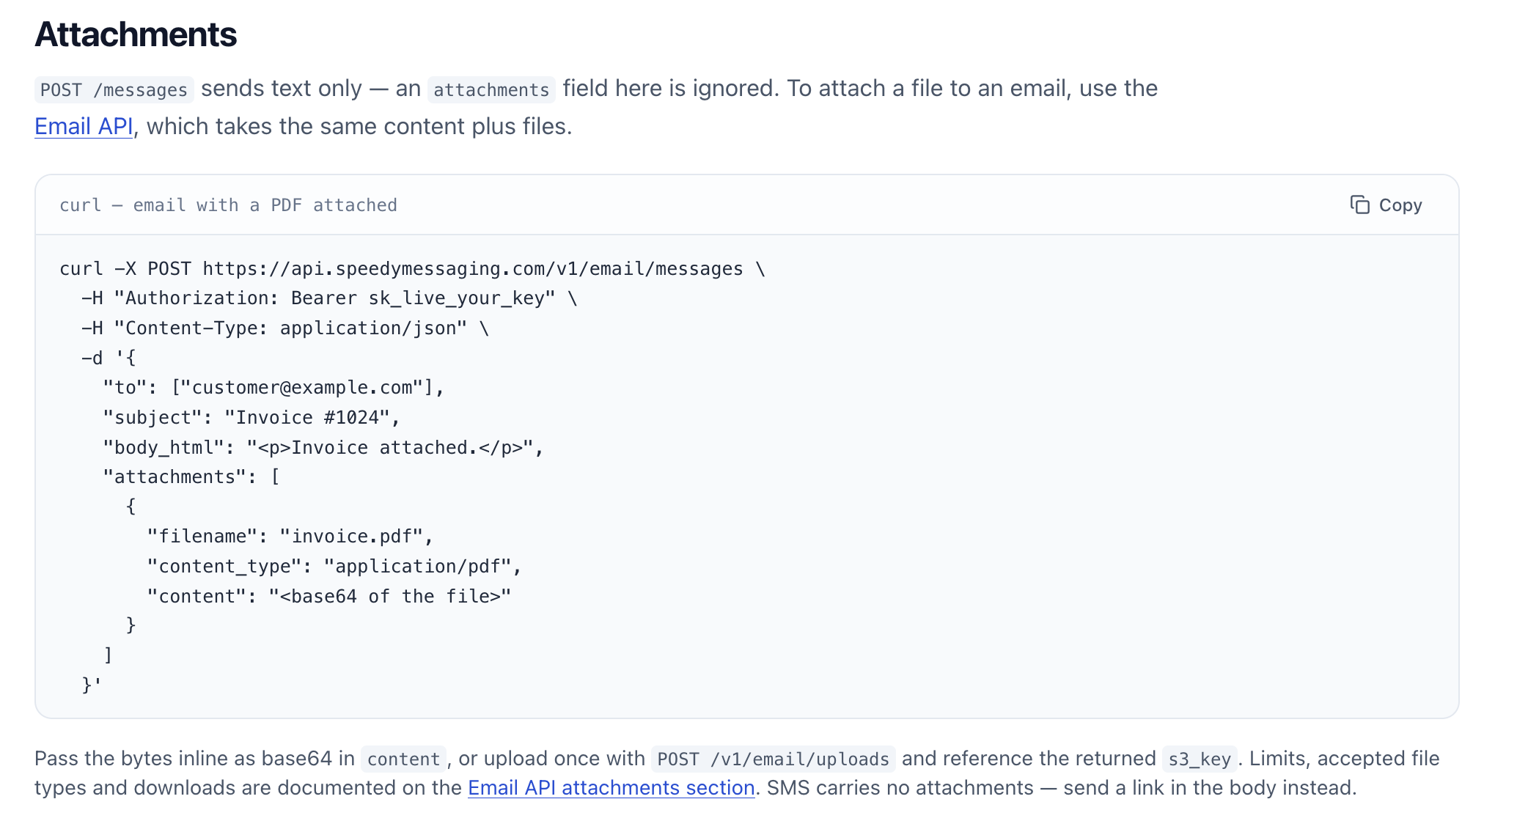Click the Copy button label
Screen dimensions: 1528x821
pos(1400,205)
